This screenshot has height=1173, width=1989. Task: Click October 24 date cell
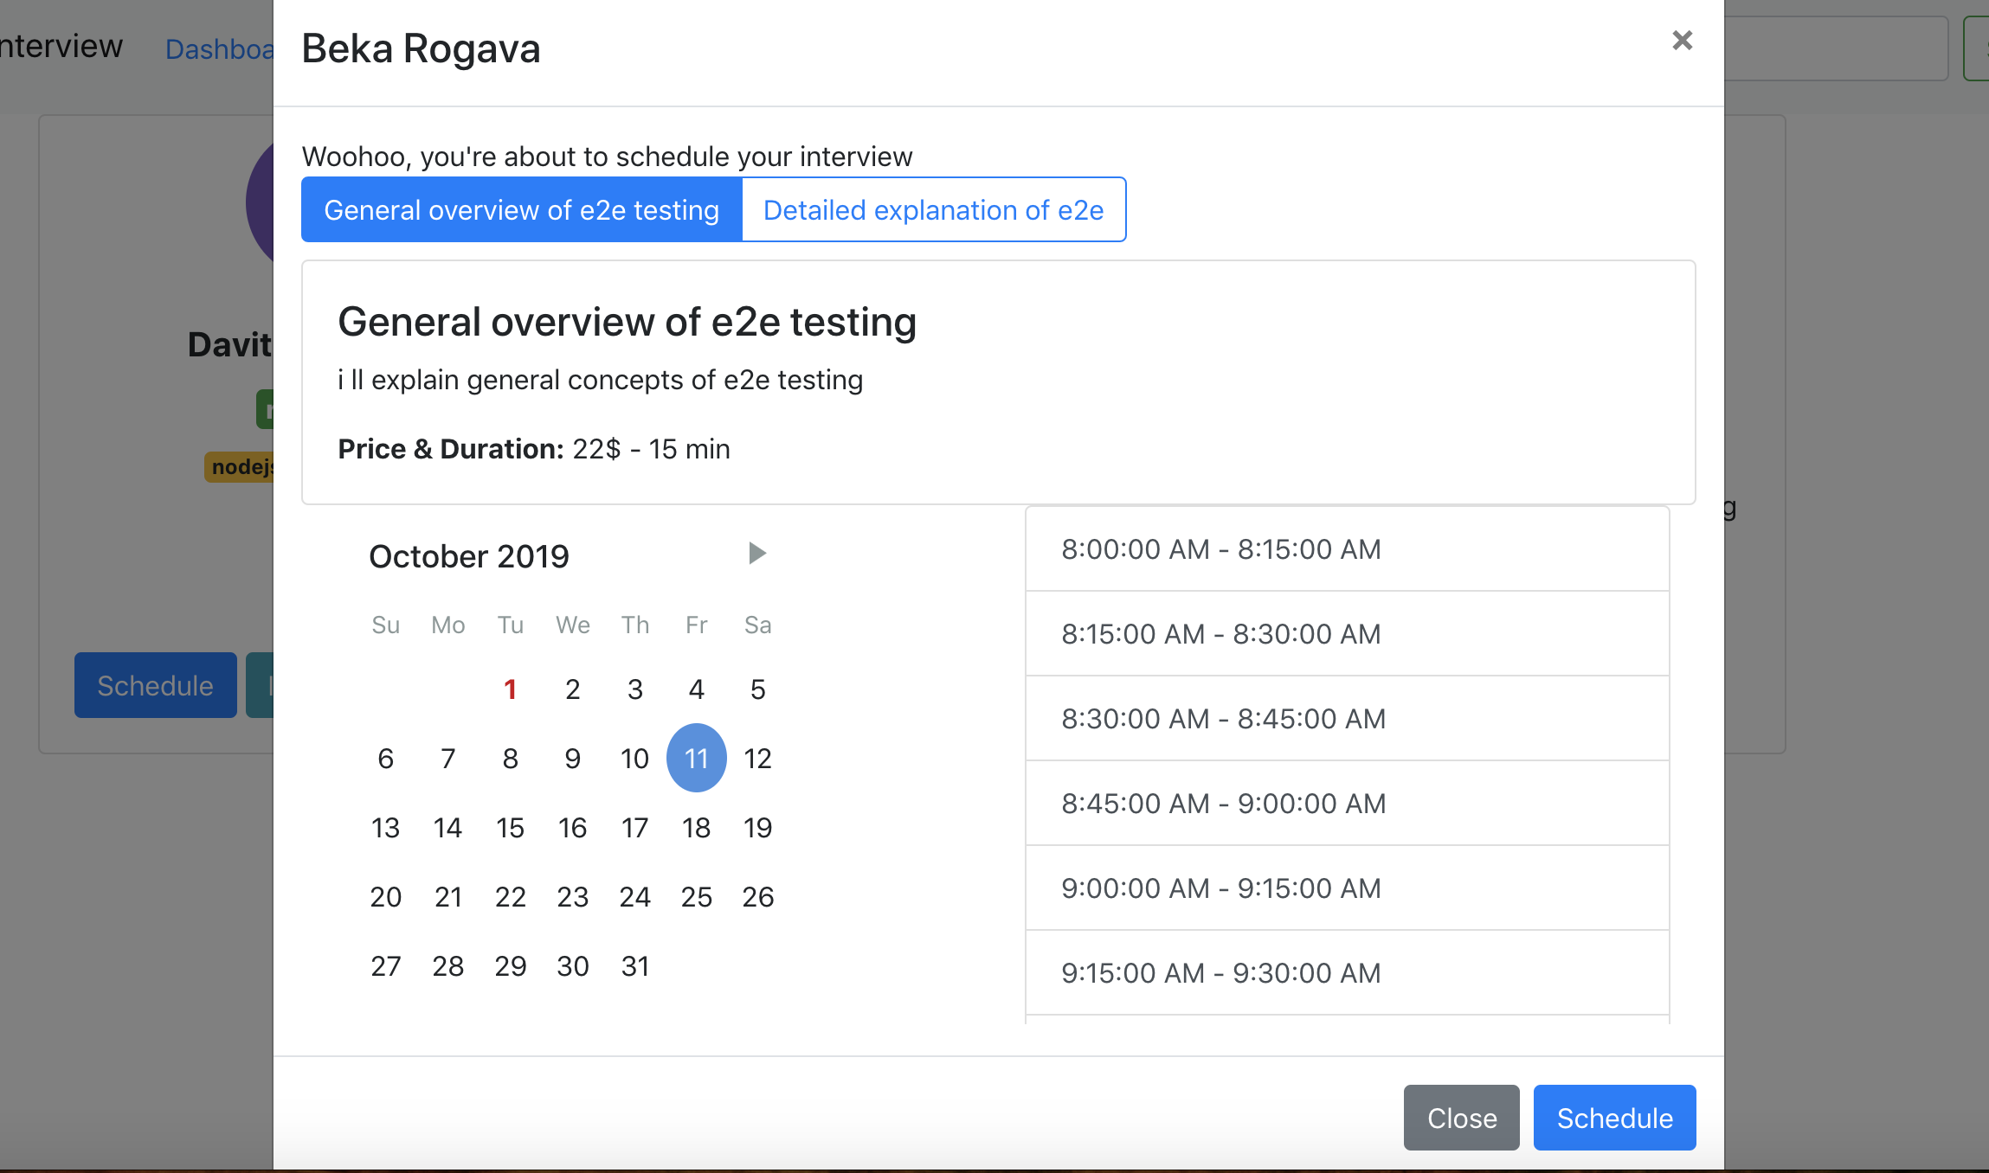point(634,897)
